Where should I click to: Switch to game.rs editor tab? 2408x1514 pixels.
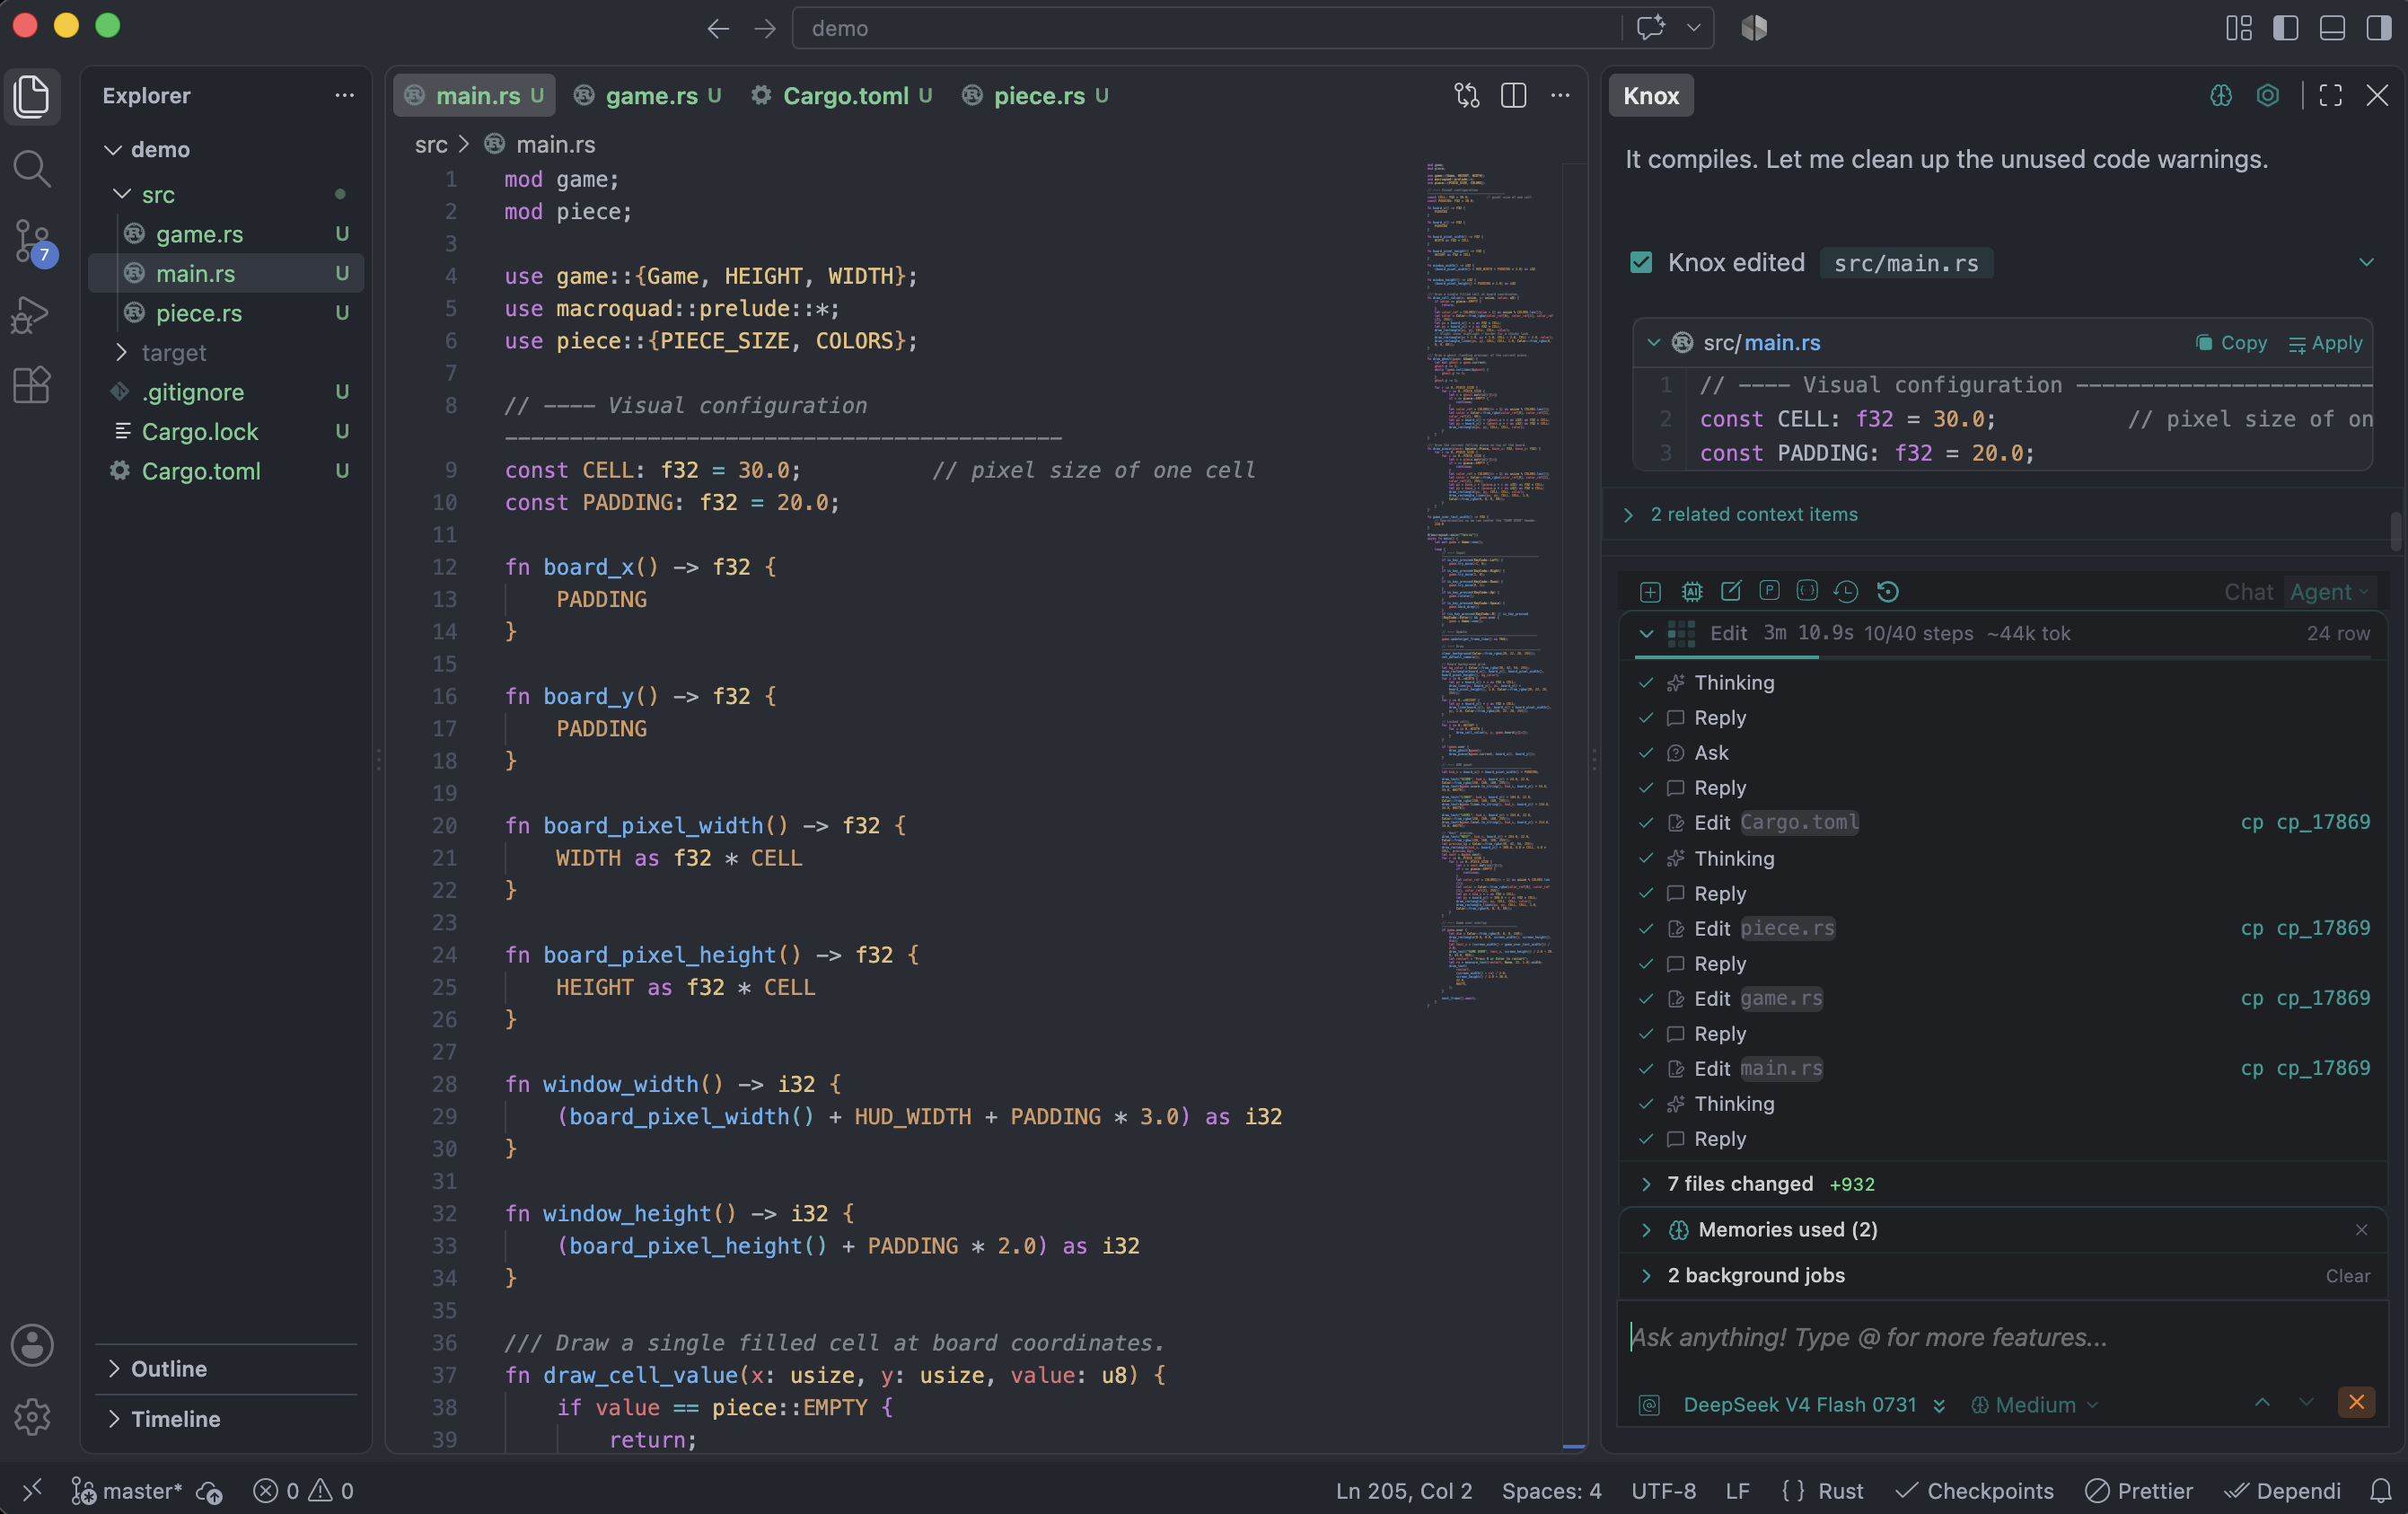pyautogui.click(x=648, y=95)
